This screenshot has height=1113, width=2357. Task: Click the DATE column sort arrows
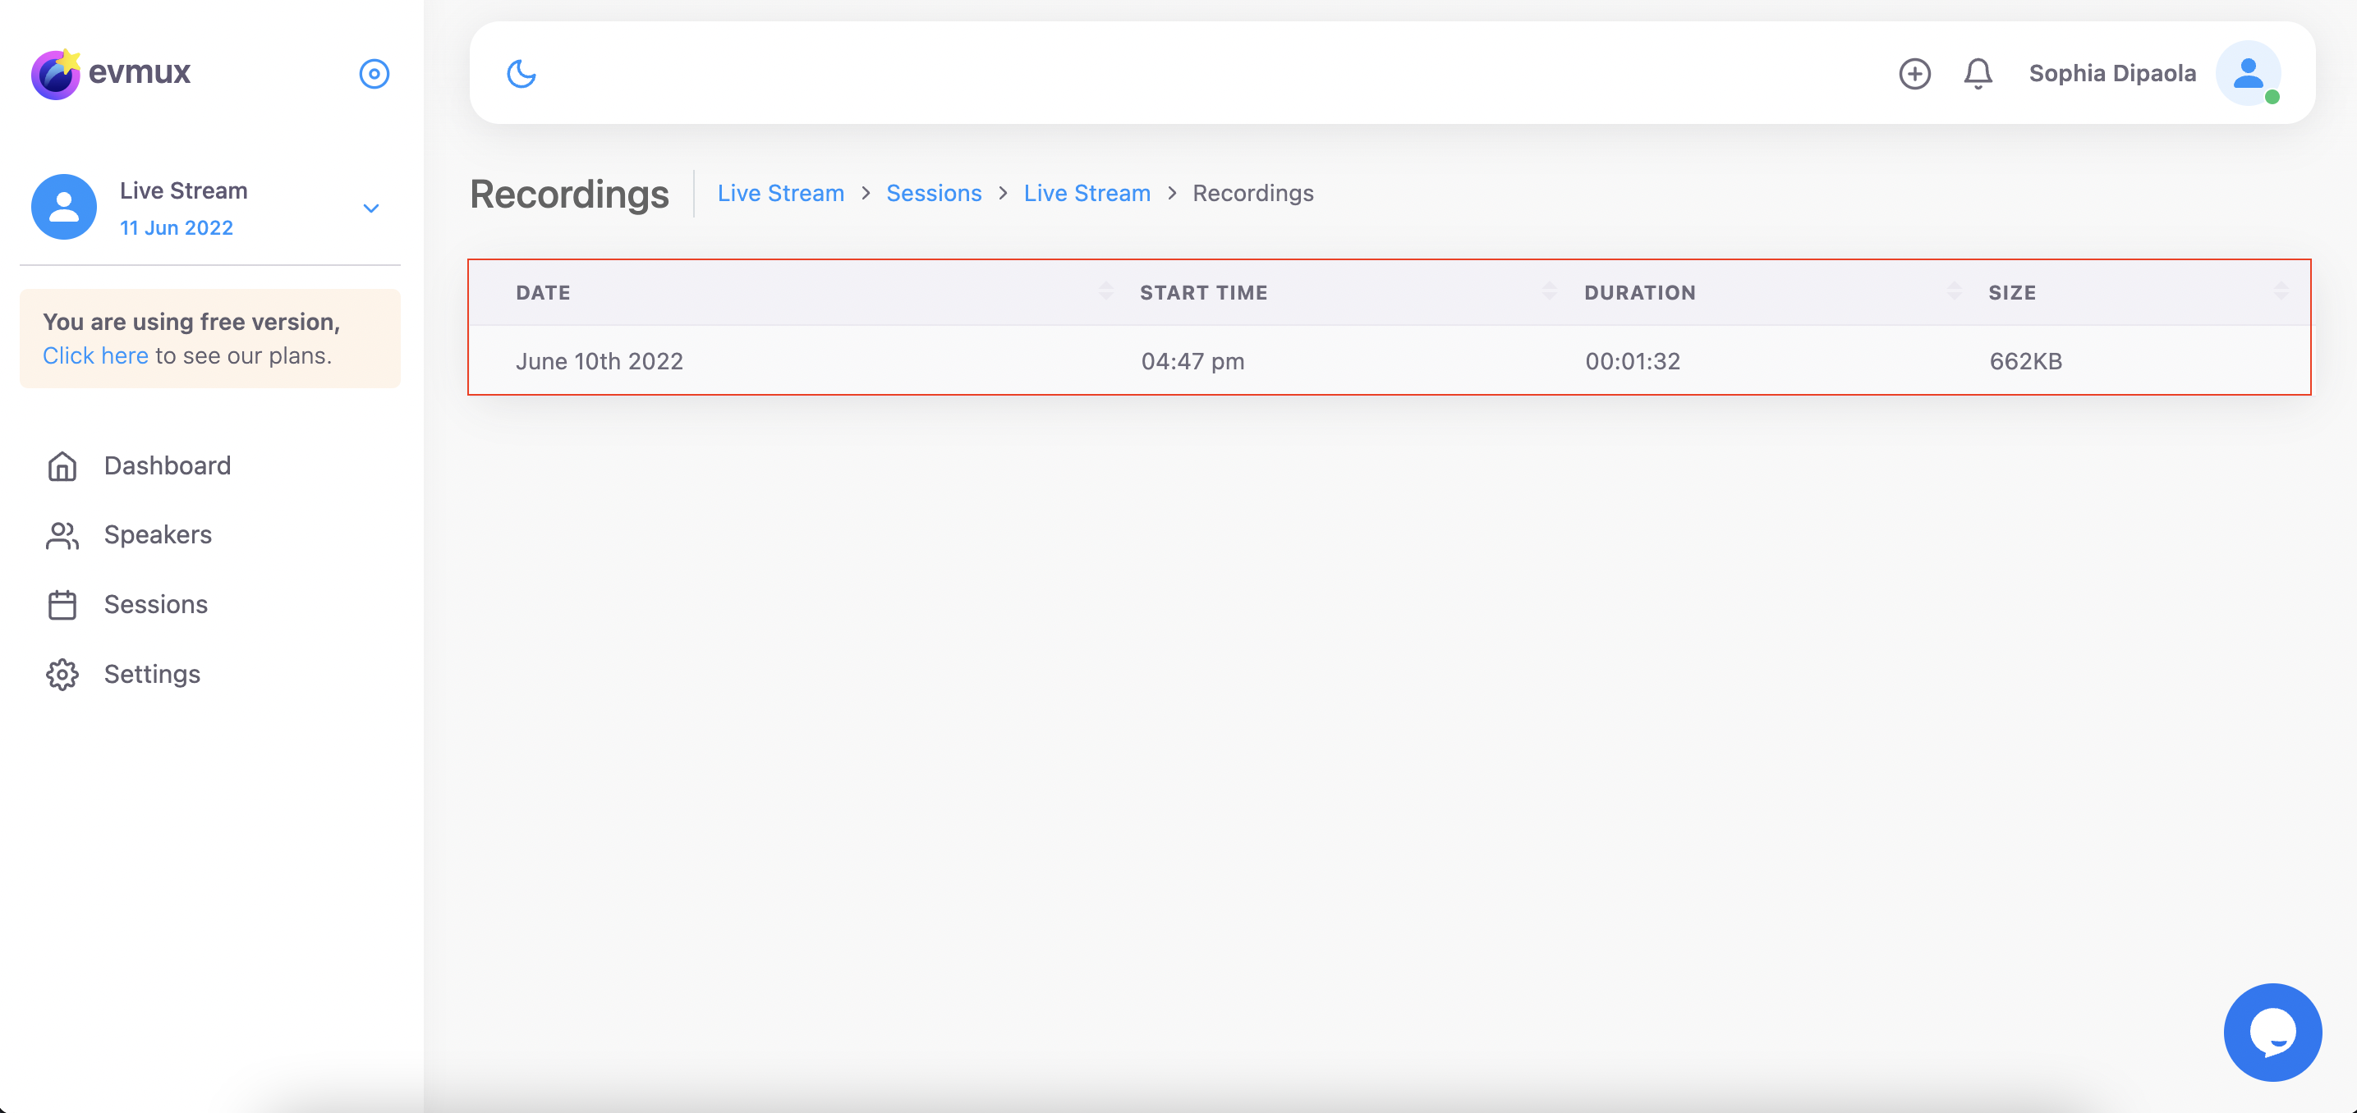coord(1105,291)
